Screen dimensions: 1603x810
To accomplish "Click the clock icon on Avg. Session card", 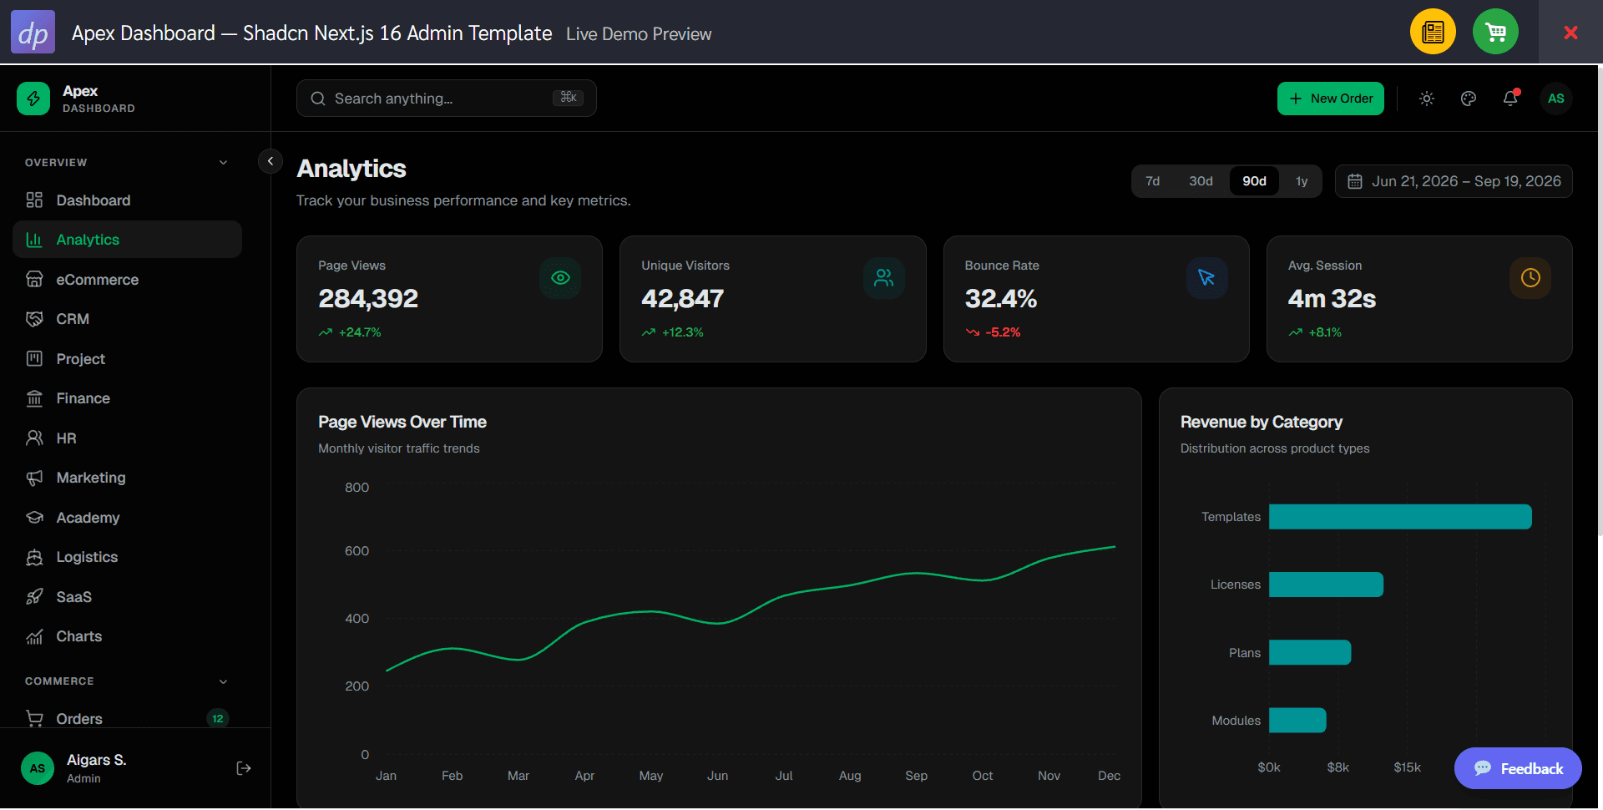I will pos(1530,278).
